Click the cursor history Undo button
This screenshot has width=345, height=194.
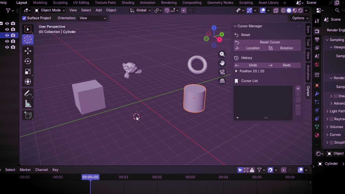tap(250, 65)
